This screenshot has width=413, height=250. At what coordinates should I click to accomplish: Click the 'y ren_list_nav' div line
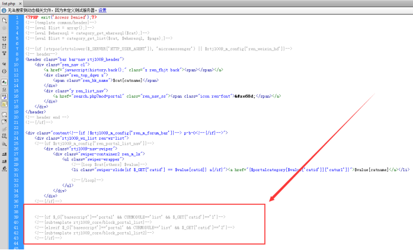tap(76, 91)
